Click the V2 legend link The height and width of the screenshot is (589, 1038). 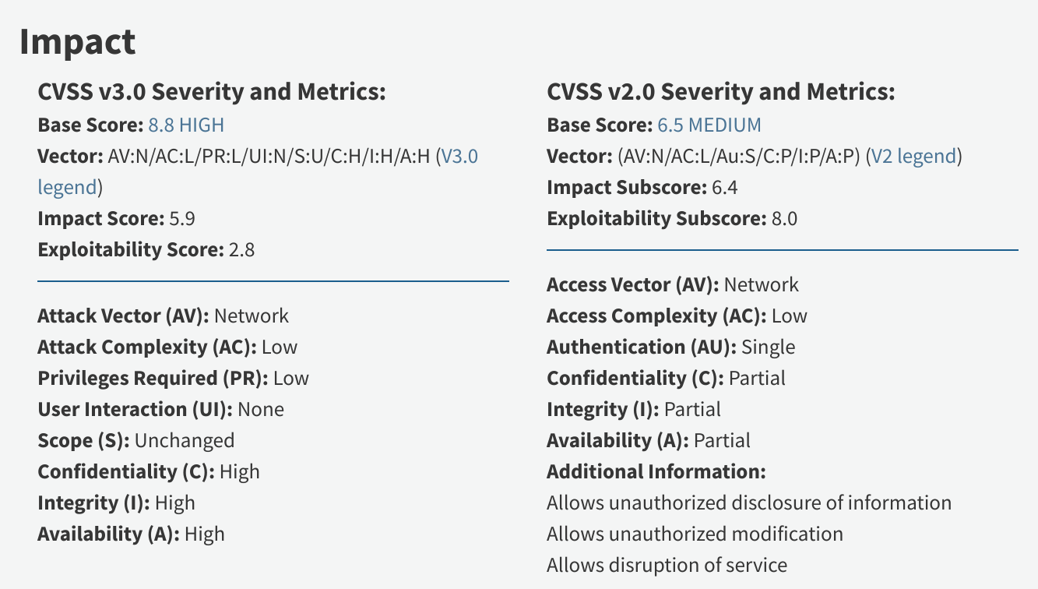coord(913,157)
